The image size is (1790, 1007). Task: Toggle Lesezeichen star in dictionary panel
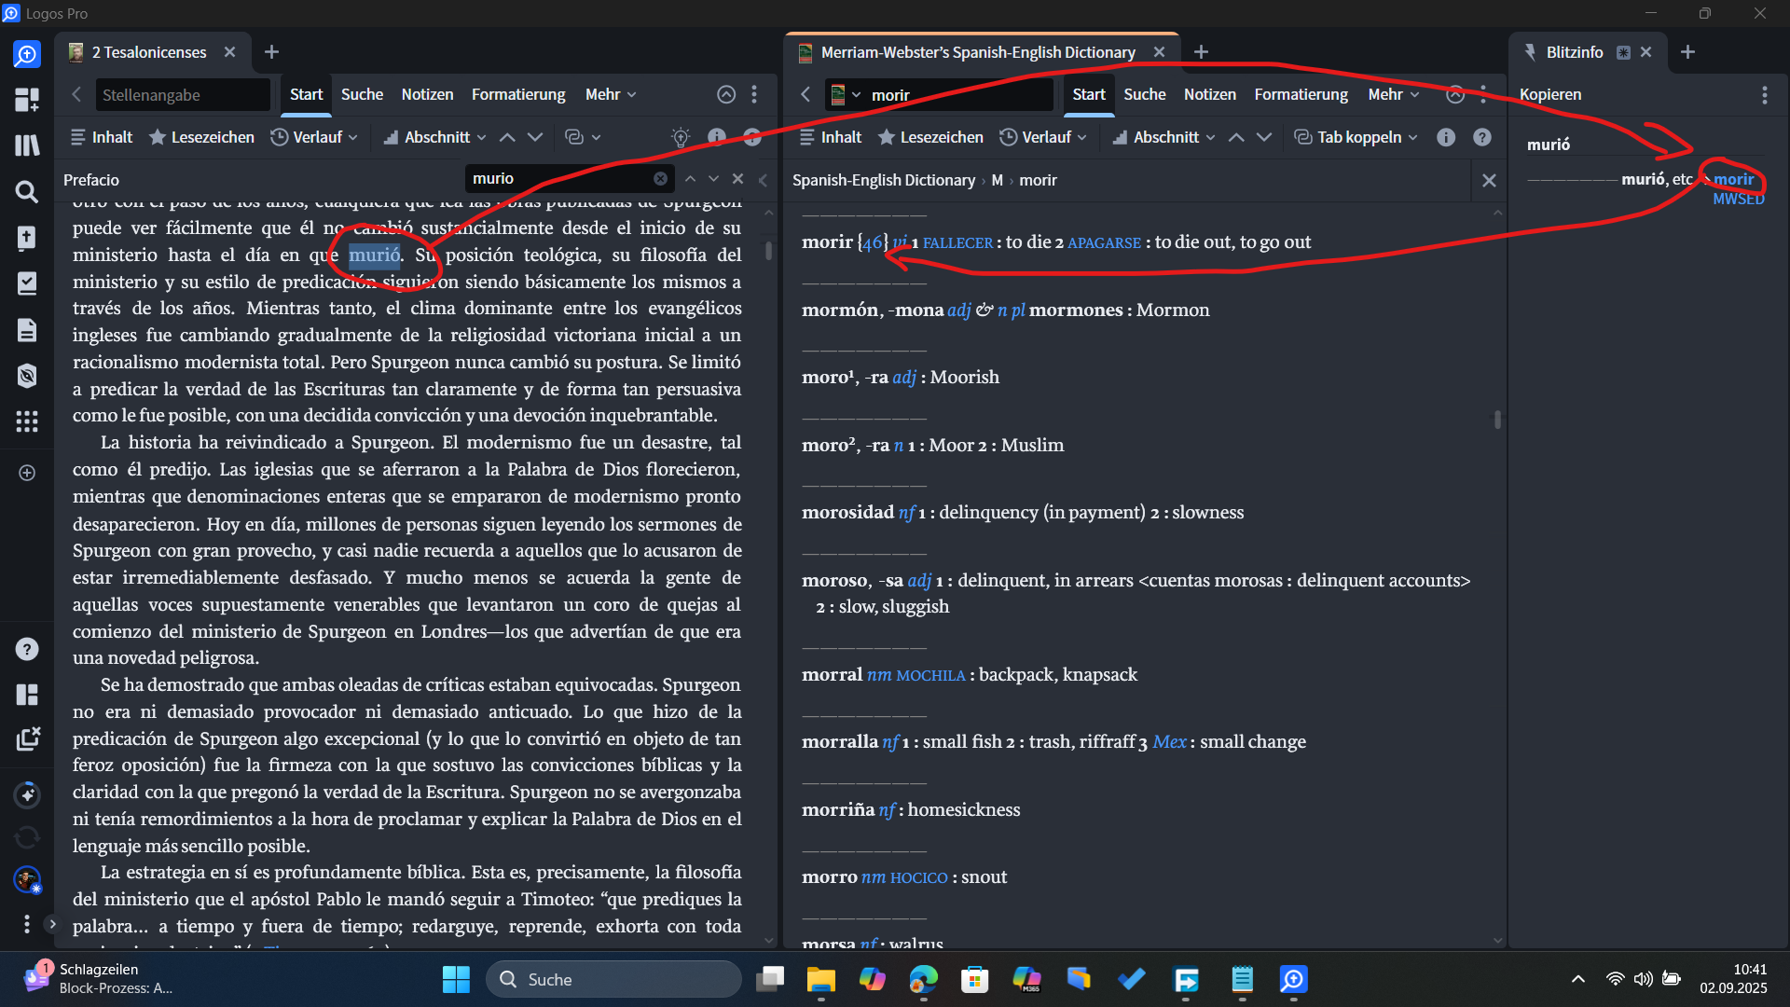[930, 137]
